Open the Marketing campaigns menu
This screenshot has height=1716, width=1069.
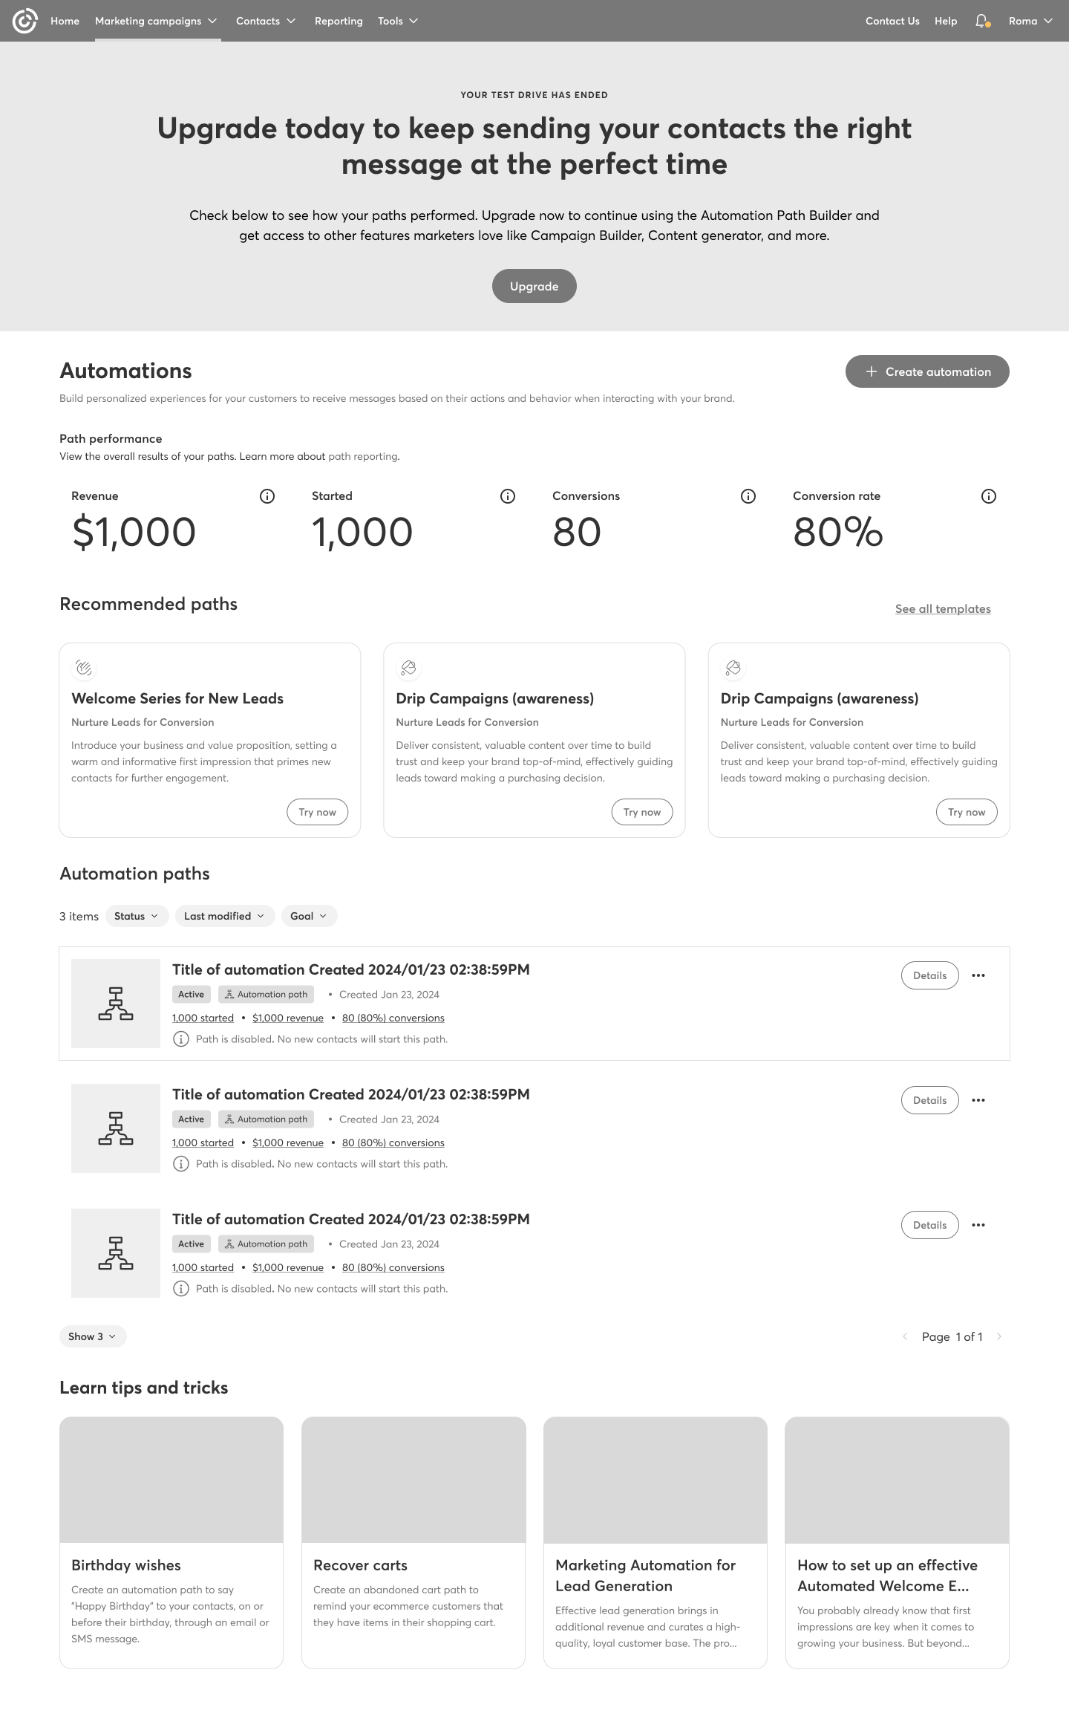(156, 21)
